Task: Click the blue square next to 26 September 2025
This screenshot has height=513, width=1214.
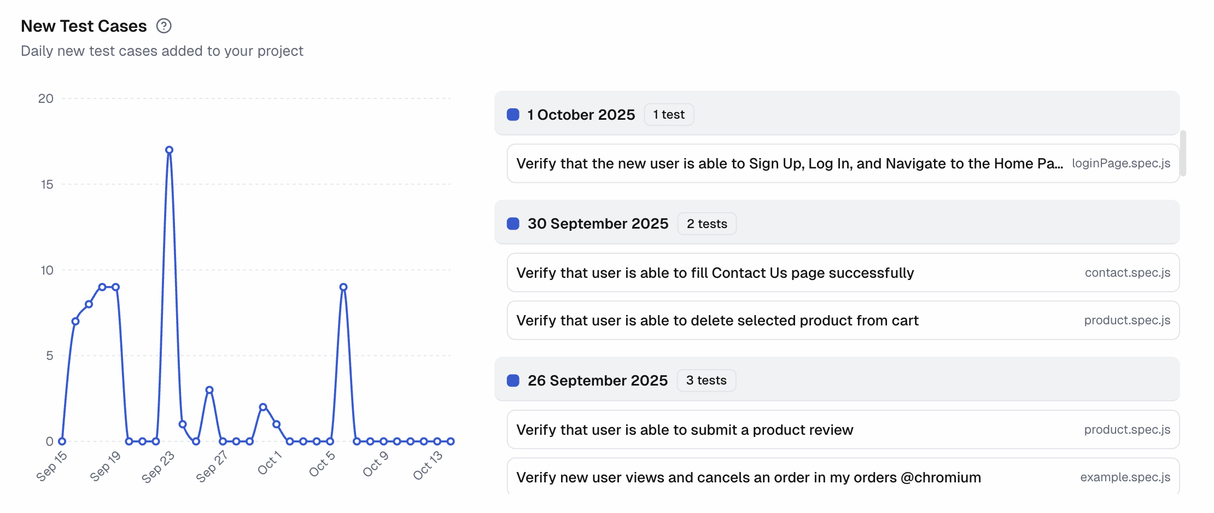Action: point(513,381)
